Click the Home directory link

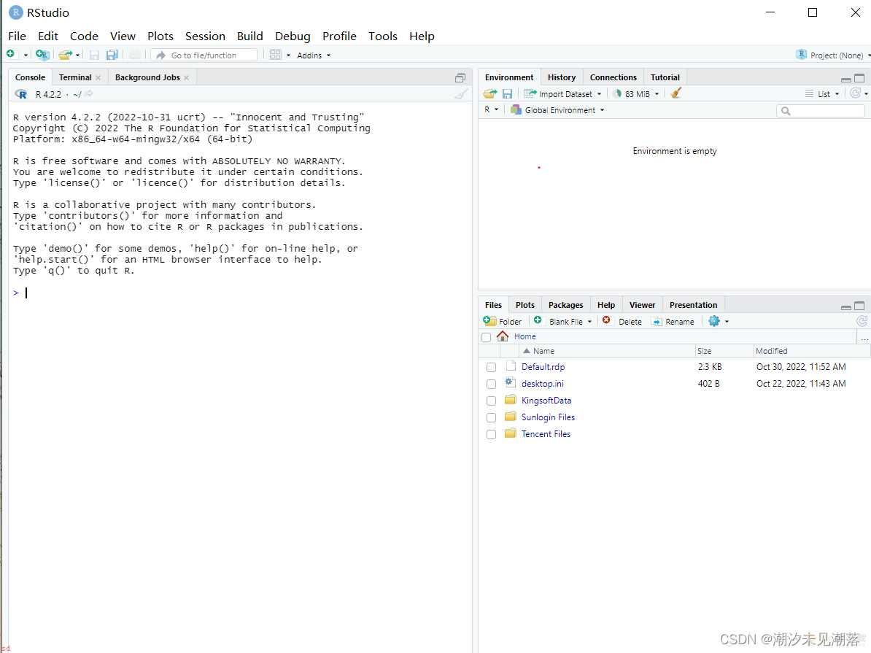click(x=525, y=336)
